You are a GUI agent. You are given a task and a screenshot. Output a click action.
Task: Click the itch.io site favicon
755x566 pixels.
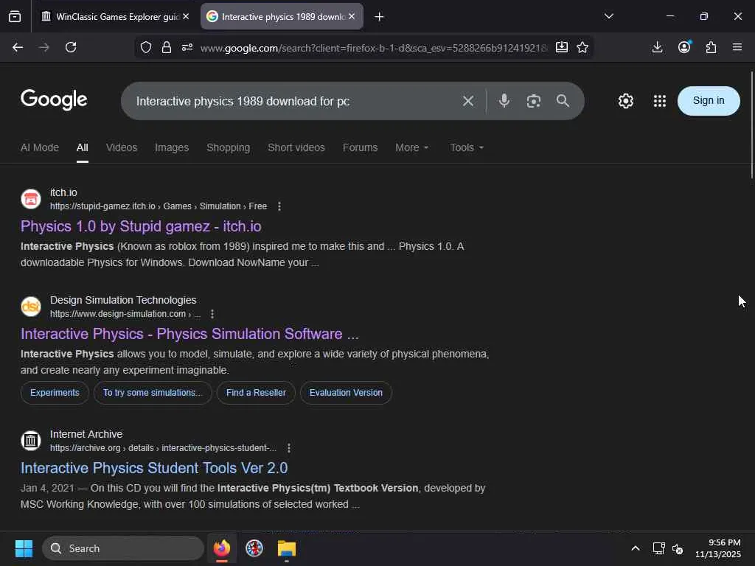coord(31,199)
